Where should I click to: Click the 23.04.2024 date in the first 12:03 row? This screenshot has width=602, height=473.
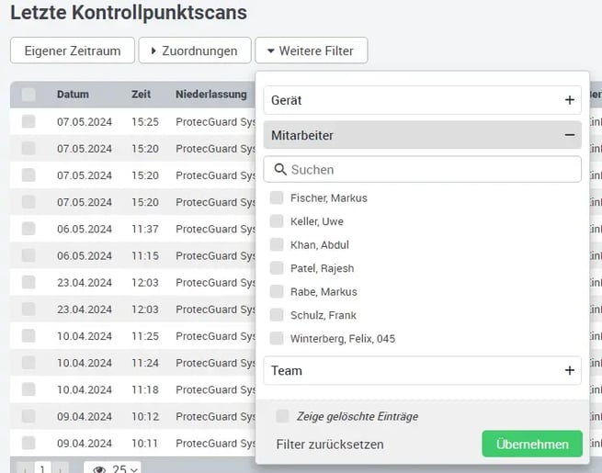(85, 282)
